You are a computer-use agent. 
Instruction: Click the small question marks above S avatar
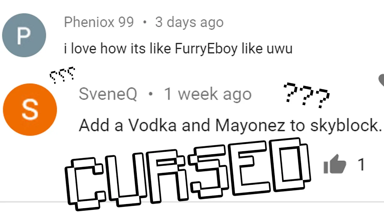click(x=62, y=75)
